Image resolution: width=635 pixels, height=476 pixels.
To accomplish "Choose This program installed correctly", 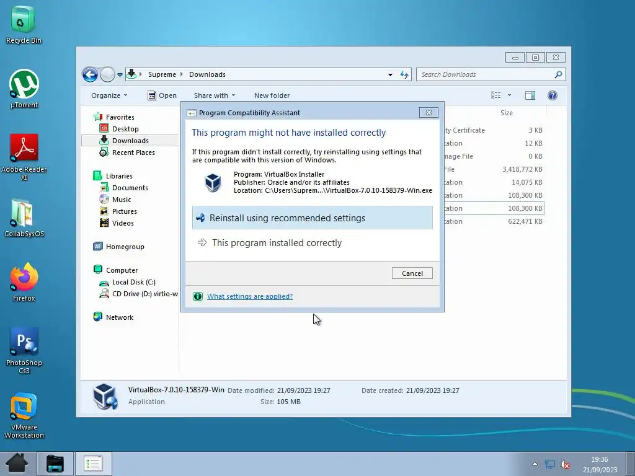I will [313, 242].
